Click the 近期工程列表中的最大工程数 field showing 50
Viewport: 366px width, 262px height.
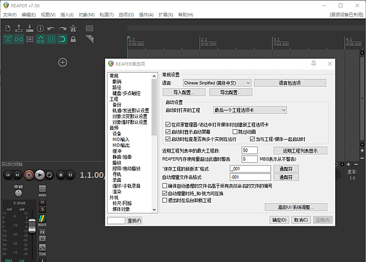[x=249, y=150]
